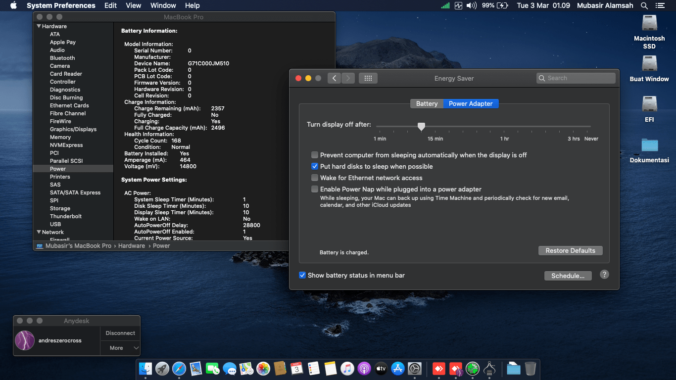Open System Preferences application menu

click(x=61, y=5)
